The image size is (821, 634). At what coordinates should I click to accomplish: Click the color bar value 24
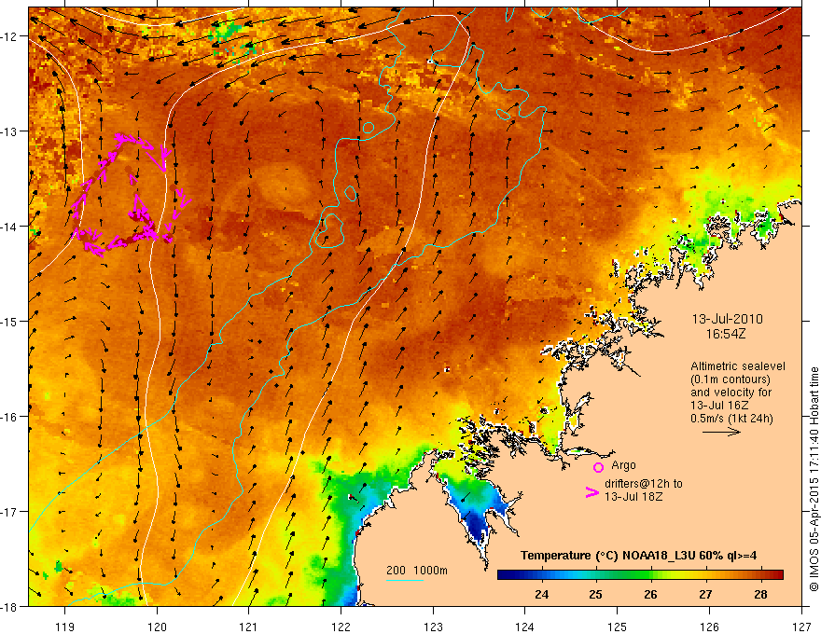coord(541,594)
